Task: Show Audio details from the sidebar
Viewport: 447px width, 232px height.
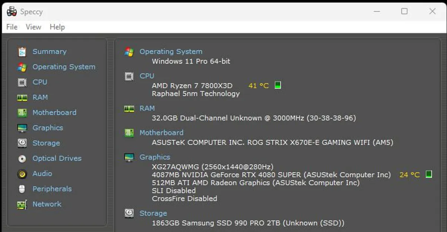Action: [x=42, y=174]
